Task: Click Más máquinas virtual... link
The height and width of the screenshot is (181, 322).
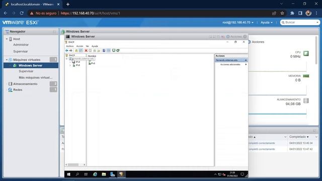Action: [36, 77]
